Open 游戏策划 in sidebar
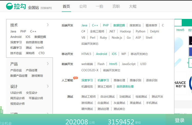Image resolution: width=192 pixels, height=125 pixels. (37, 76)
